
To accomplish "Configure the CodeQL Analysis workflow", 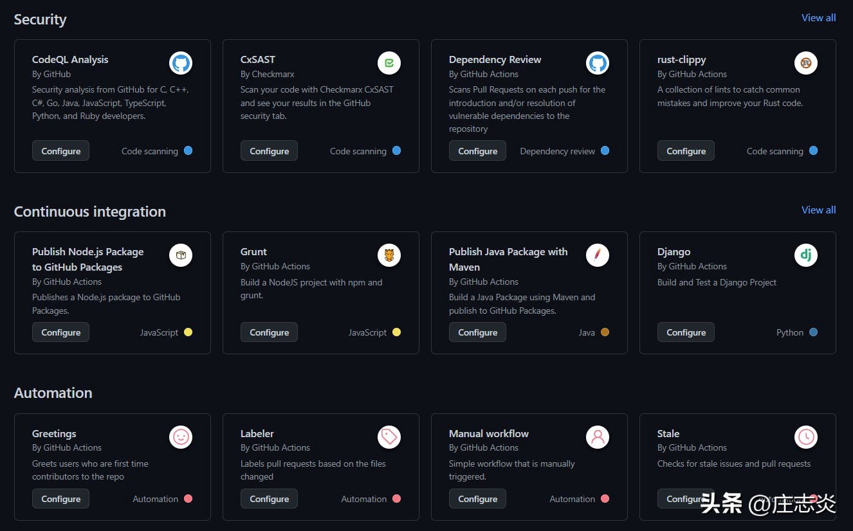I will point(61,151).
